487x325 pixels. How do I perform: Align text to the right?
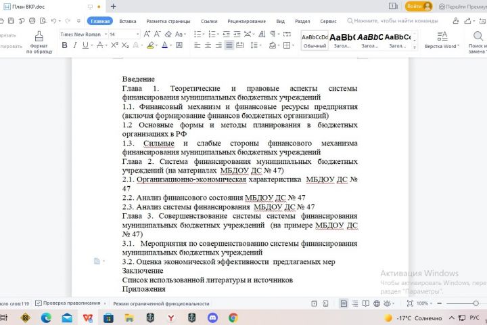218,46
